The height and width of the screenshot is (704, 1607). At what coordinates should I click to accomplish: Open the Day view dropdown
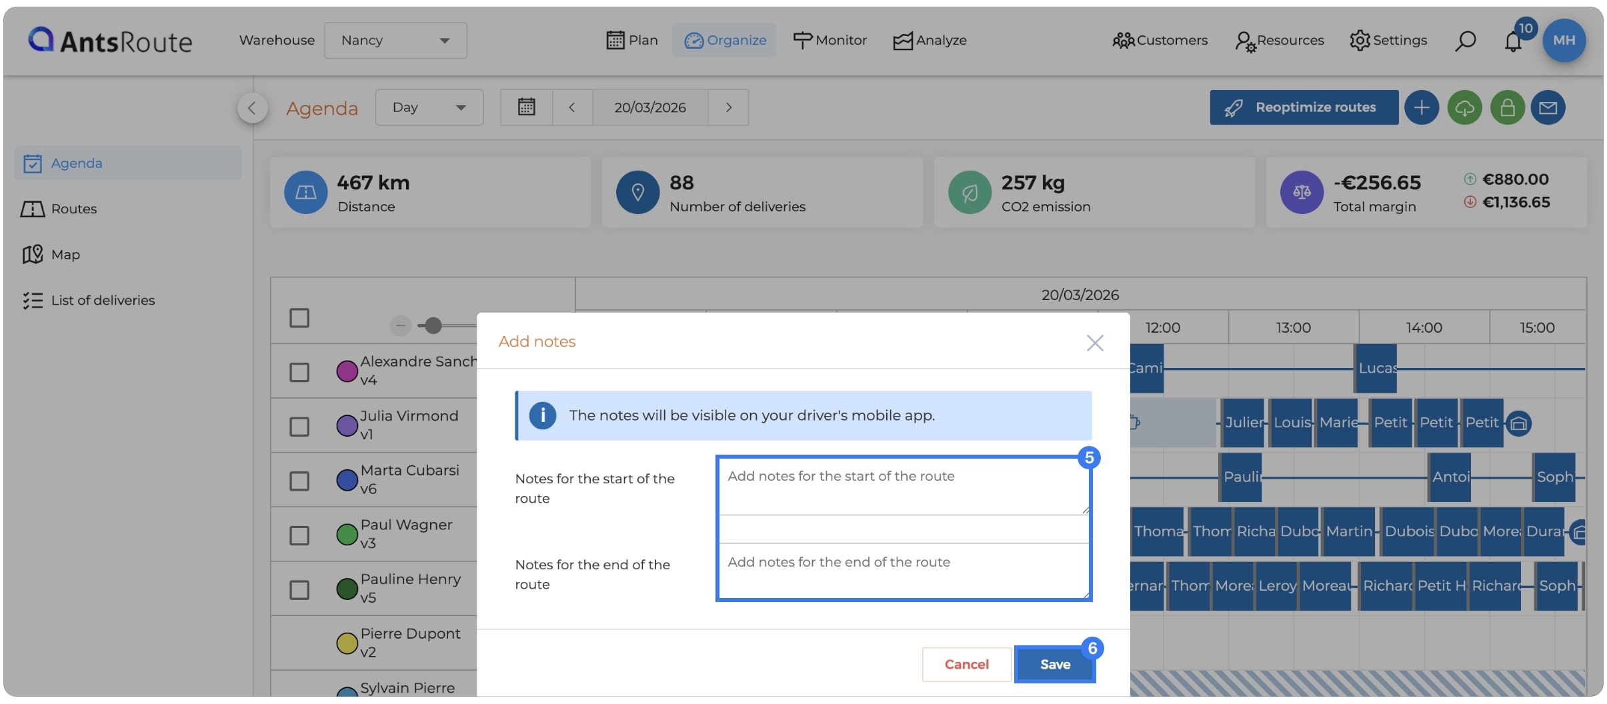429,107
